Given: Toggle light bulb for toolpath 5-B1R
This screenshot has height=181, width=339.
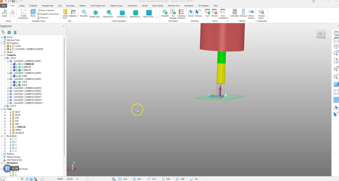Looking at the screenshot, I should click(x=17, y=82).
